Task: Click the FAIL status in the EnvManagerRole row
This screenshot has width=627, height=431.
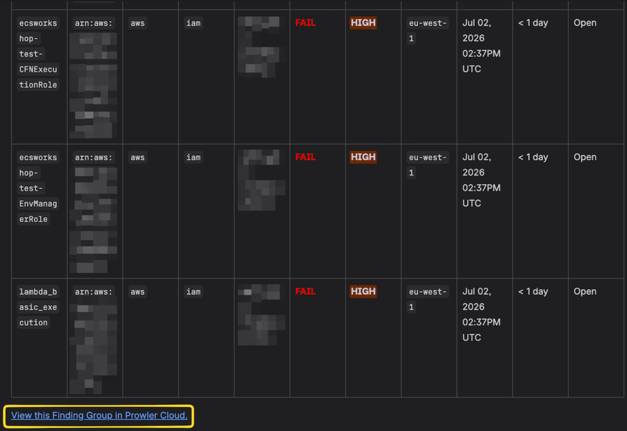Action: [x=305, y=157]
